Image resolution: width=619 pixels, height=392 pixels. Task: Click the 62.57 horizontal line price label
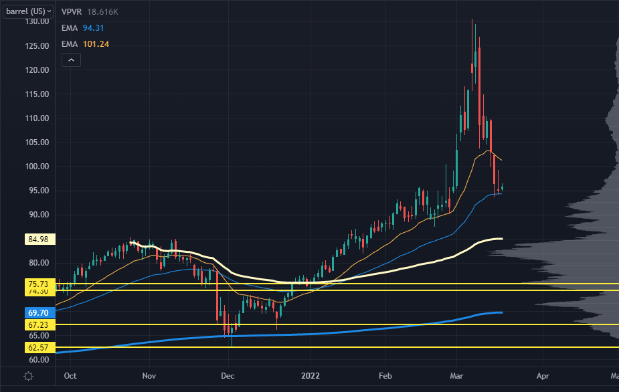40,347
